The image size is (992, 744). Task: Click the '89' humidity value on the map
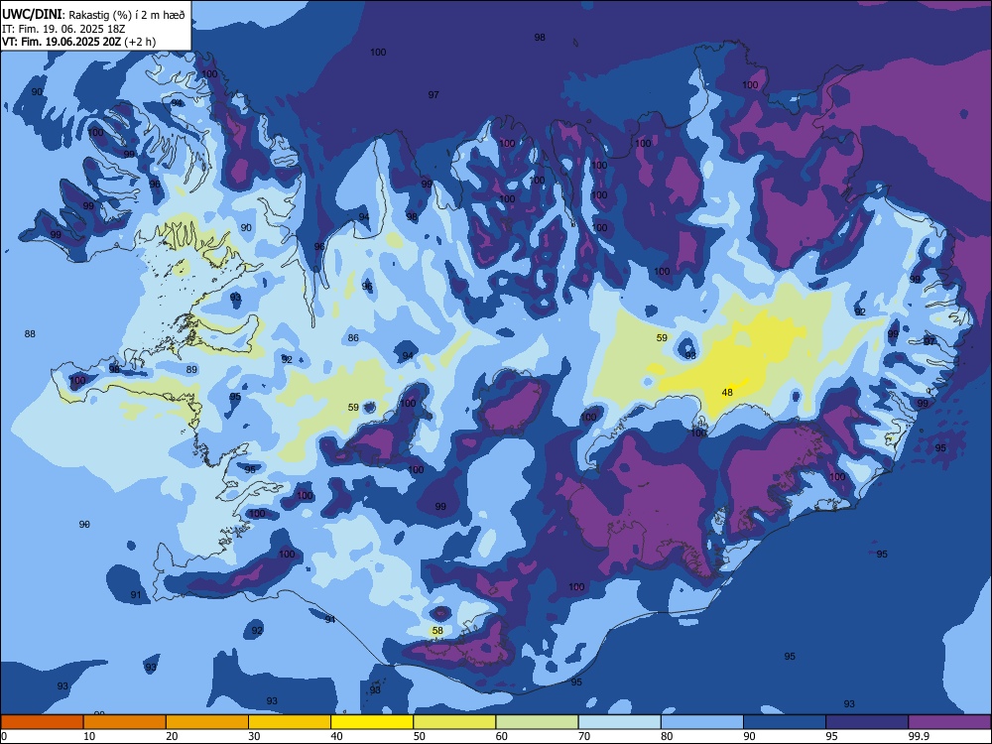[191, 369]
